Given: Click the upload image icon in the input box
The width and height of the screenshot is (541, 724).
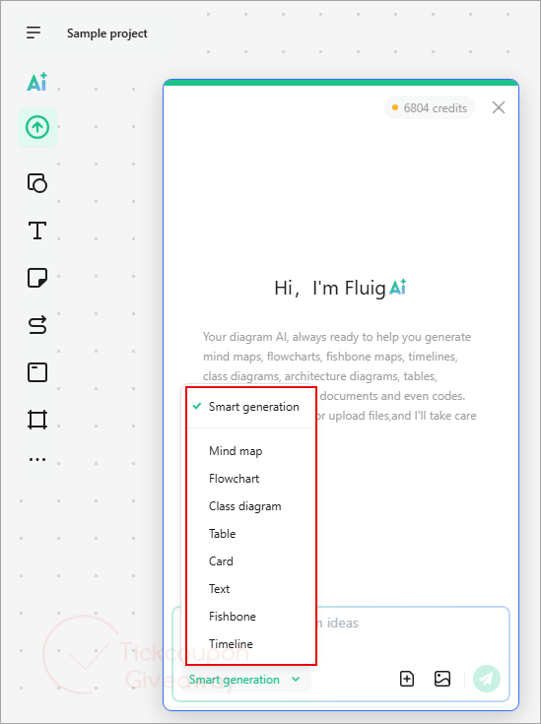Looking at the screenshot, I should click(442, 679).
